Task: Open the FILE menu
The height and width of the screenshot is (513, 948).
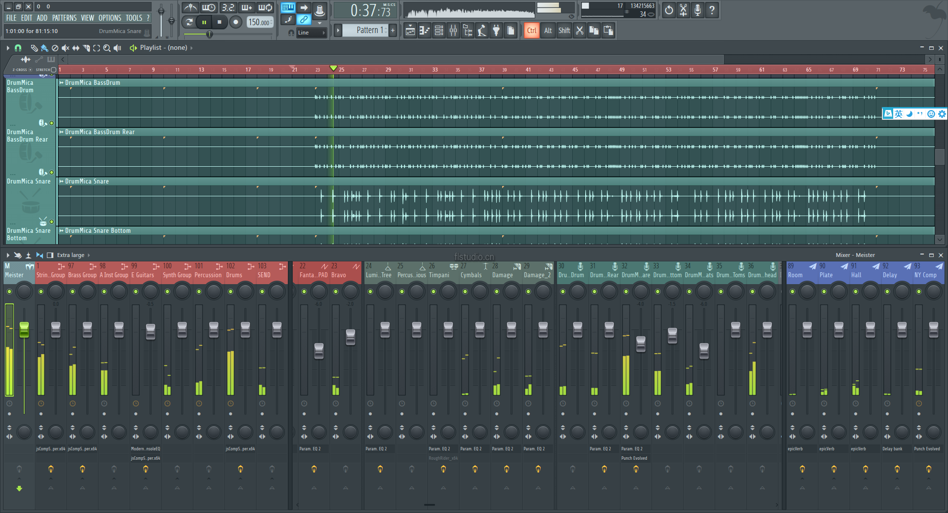Action: pos(11,18)
